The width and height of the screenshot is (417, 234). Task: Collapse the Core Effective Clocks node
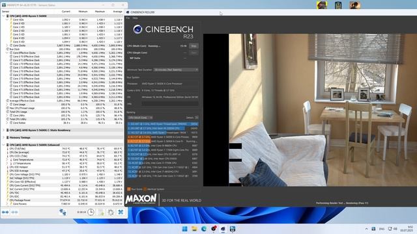[7, 53]
